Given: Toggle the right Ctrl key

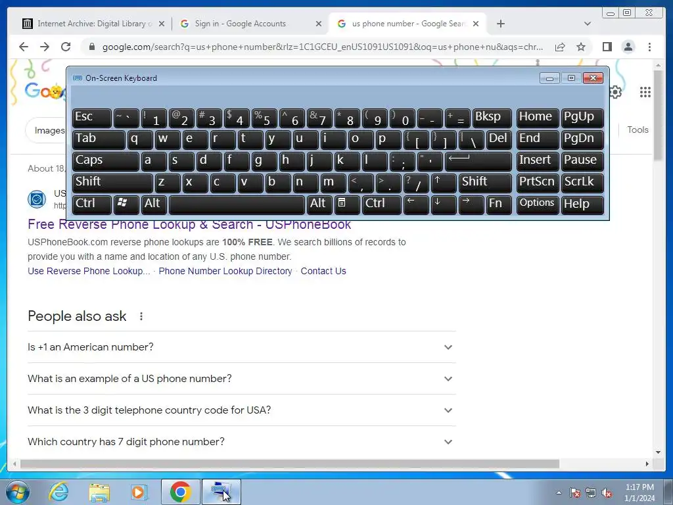Looking at the screenshot, I should (381, 204).
